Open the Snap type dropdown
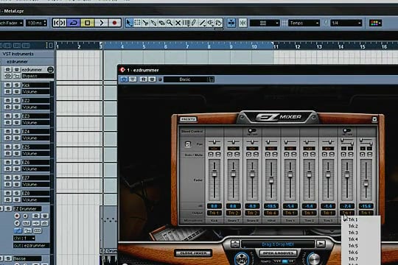Screen dimensions: 398x265 tap(265, 23)
